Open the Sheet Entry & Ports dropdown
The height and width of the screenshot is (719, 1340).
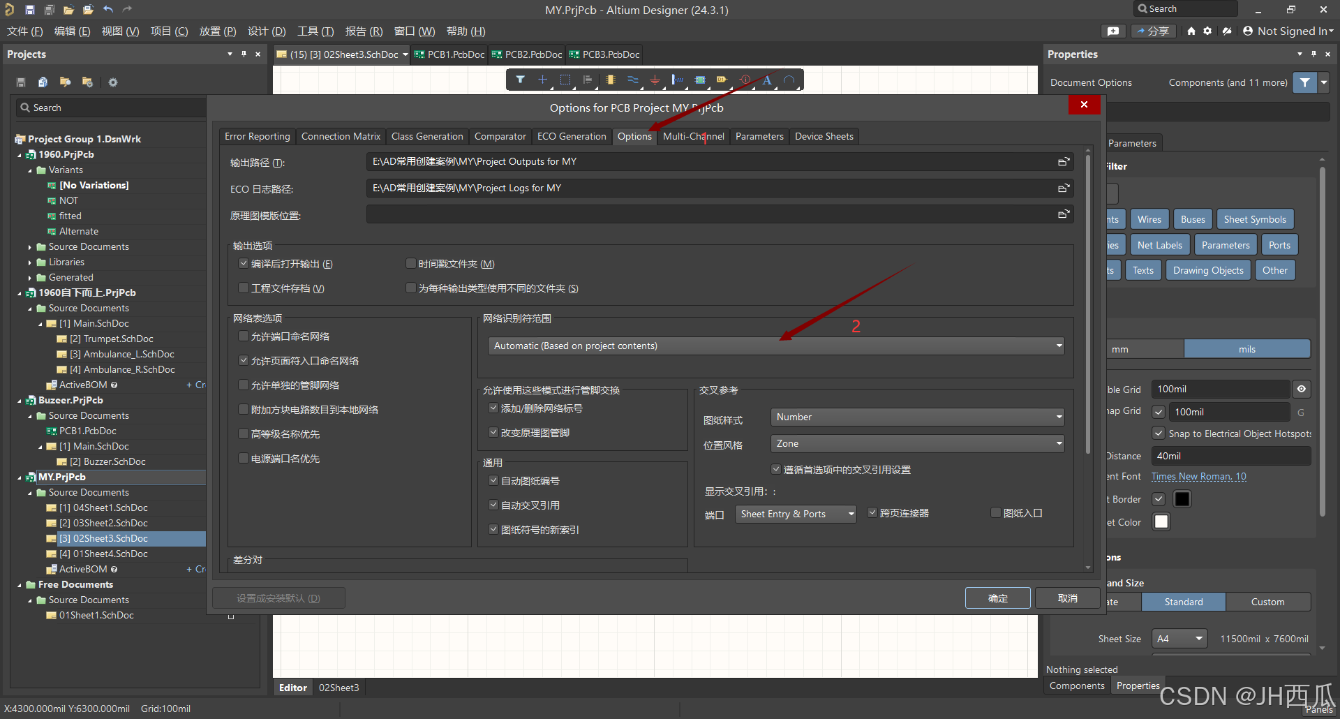click(x=796, y=514)
